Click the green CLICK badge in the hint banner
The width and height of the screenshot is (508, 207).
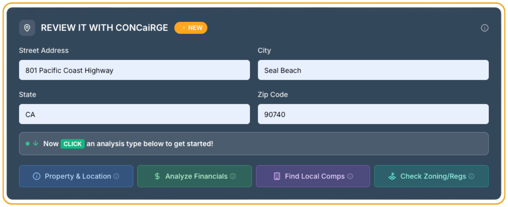pyautogui.click(x=73, y=144)
